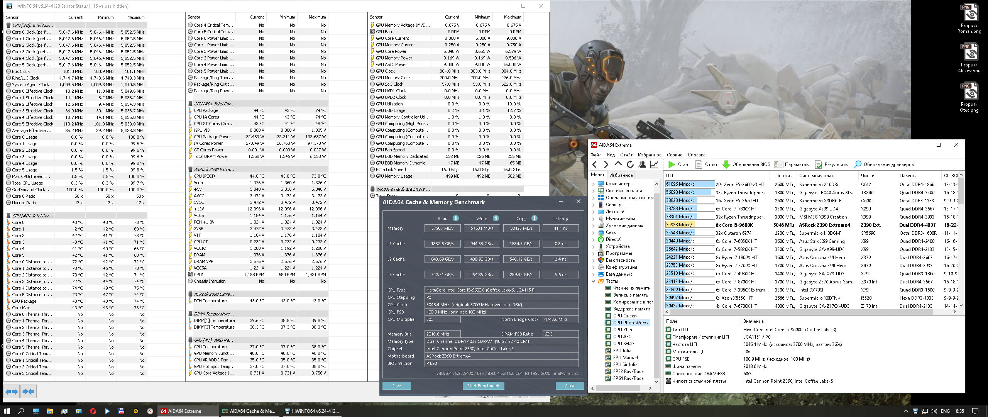Click the graph chart icon in AIDA64 toolbar
Image resolution: width=988 pixels, height=417 pixels.
[654, 164]
